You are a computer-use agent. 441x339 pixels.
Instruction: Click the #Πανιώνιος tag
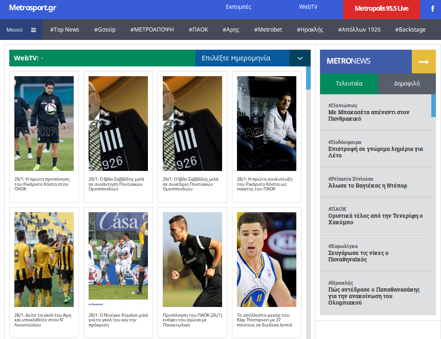tap(343, 105)
